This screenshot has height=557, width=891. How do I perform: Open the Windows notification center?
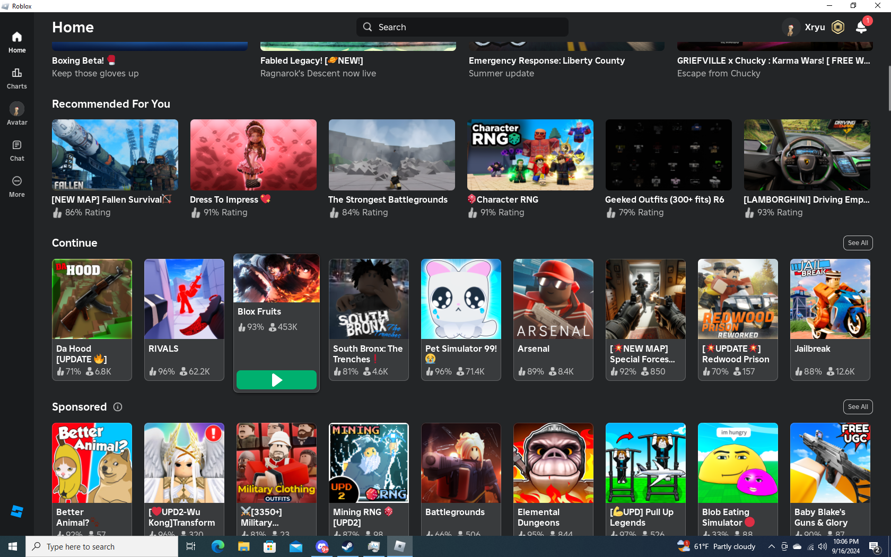click(x=875, y=546)
